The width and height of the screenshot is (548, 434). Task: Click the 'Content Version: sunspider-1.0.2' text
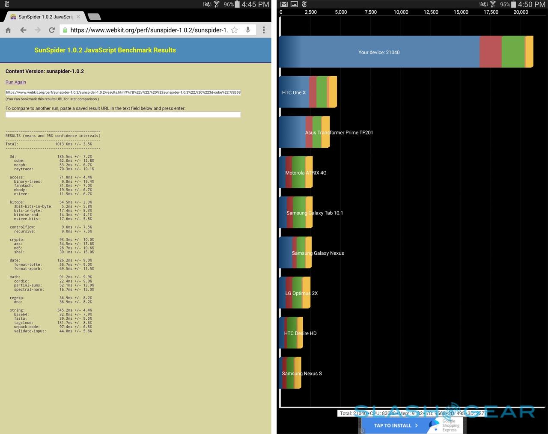click(x=45, y=71)
